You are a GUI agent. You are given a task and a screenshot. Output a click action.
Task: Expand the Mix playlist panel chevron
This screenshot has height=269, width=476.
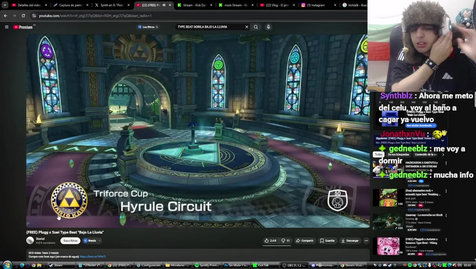(x=442, y=140)
